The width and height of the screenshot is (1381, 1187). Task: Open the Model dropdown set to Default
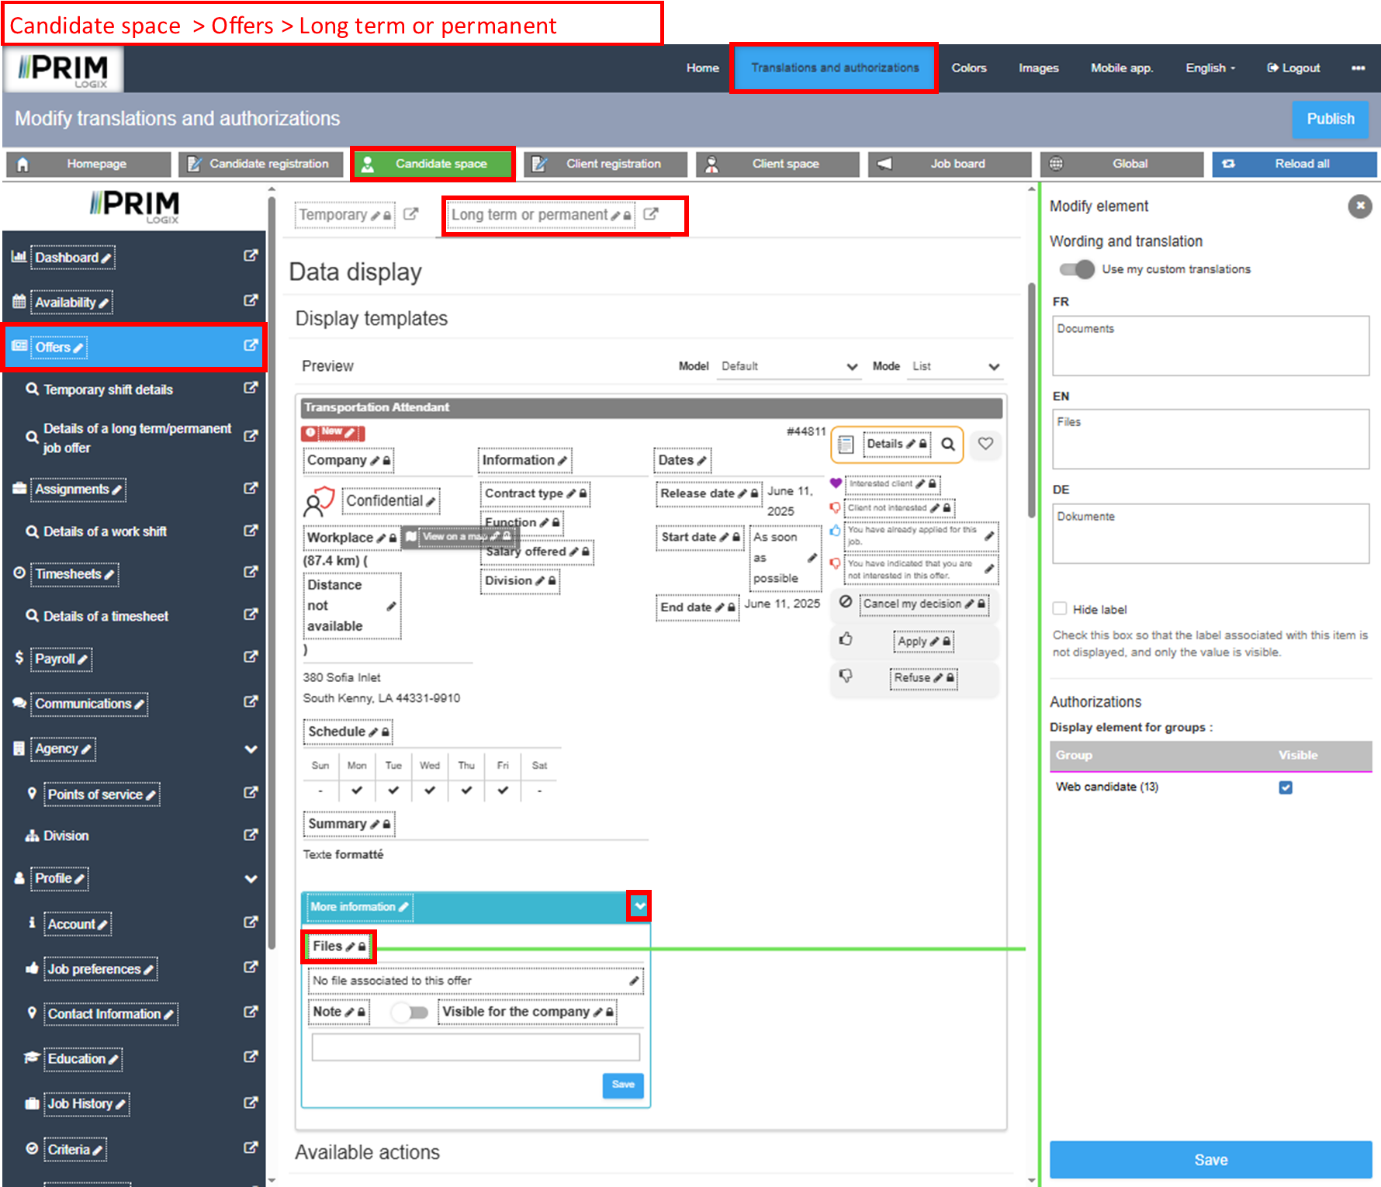click(787, 366)
